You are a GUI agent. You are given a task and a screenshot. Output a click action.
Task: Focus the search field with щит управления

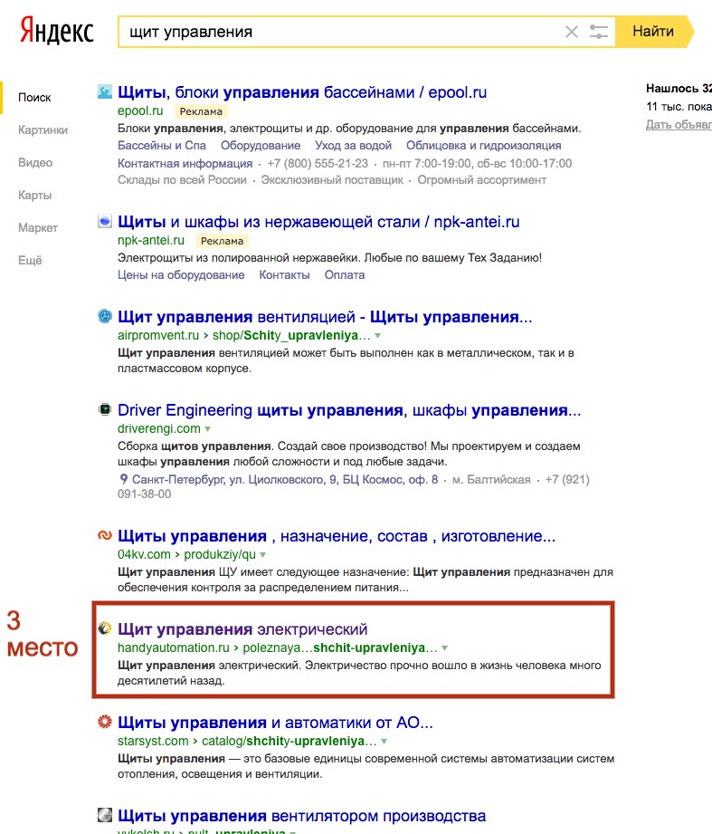point(340,32)
